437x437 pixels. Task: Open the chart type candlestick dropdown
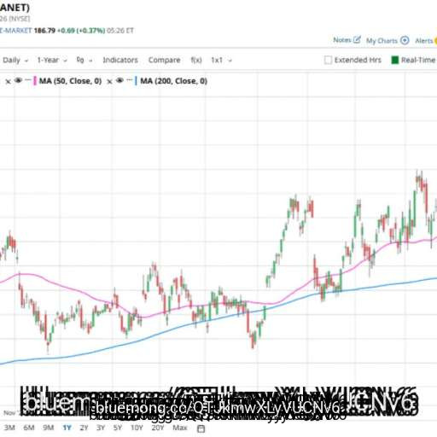pyautogui.click(x=84, y=61)
